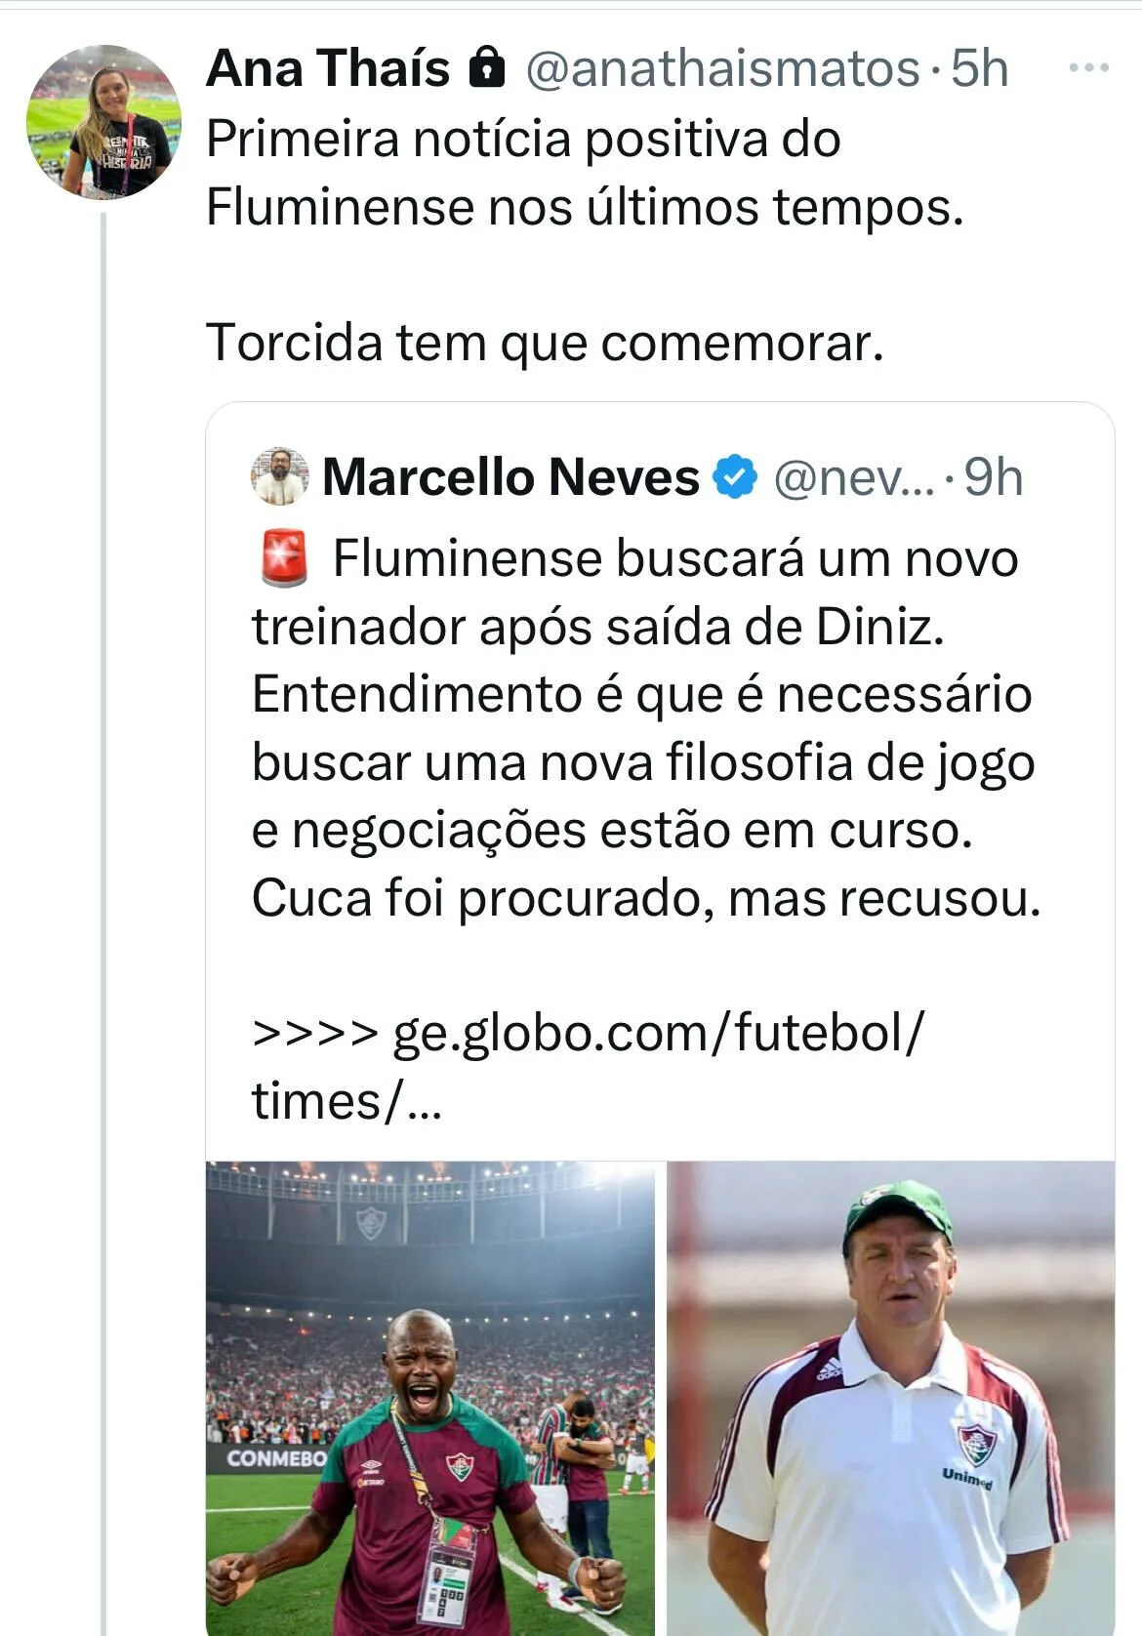Viewport: 1142px width, 1636px height.
Task: Click the blue verified badge
Action: click(x=735, y=477)
